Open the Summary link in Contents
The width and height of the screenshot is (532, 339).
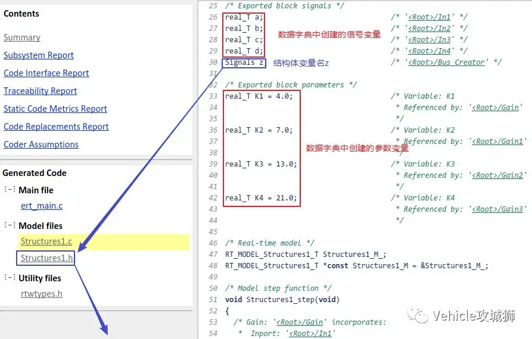(x=22, y=37)
